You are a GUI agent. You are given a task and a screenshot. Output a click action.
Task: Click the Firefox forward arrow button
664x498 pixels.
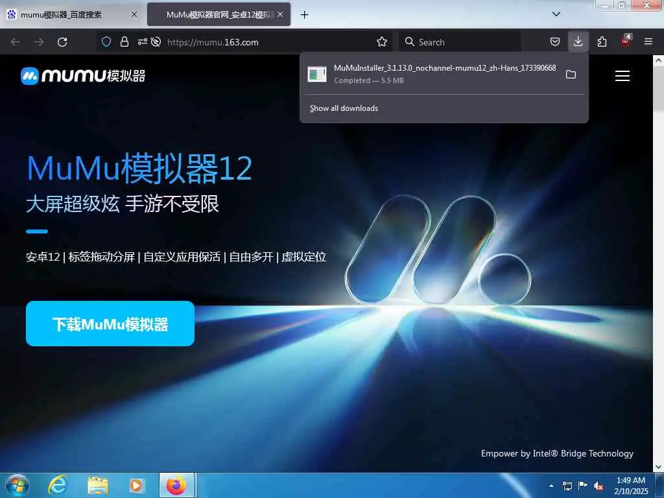(x=39, y=42)
